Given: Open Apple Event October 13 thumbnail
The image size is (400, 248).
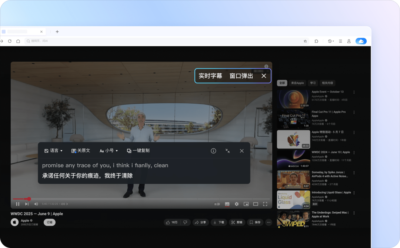Looking at the screenshot, I should click(x=293, y=99).
